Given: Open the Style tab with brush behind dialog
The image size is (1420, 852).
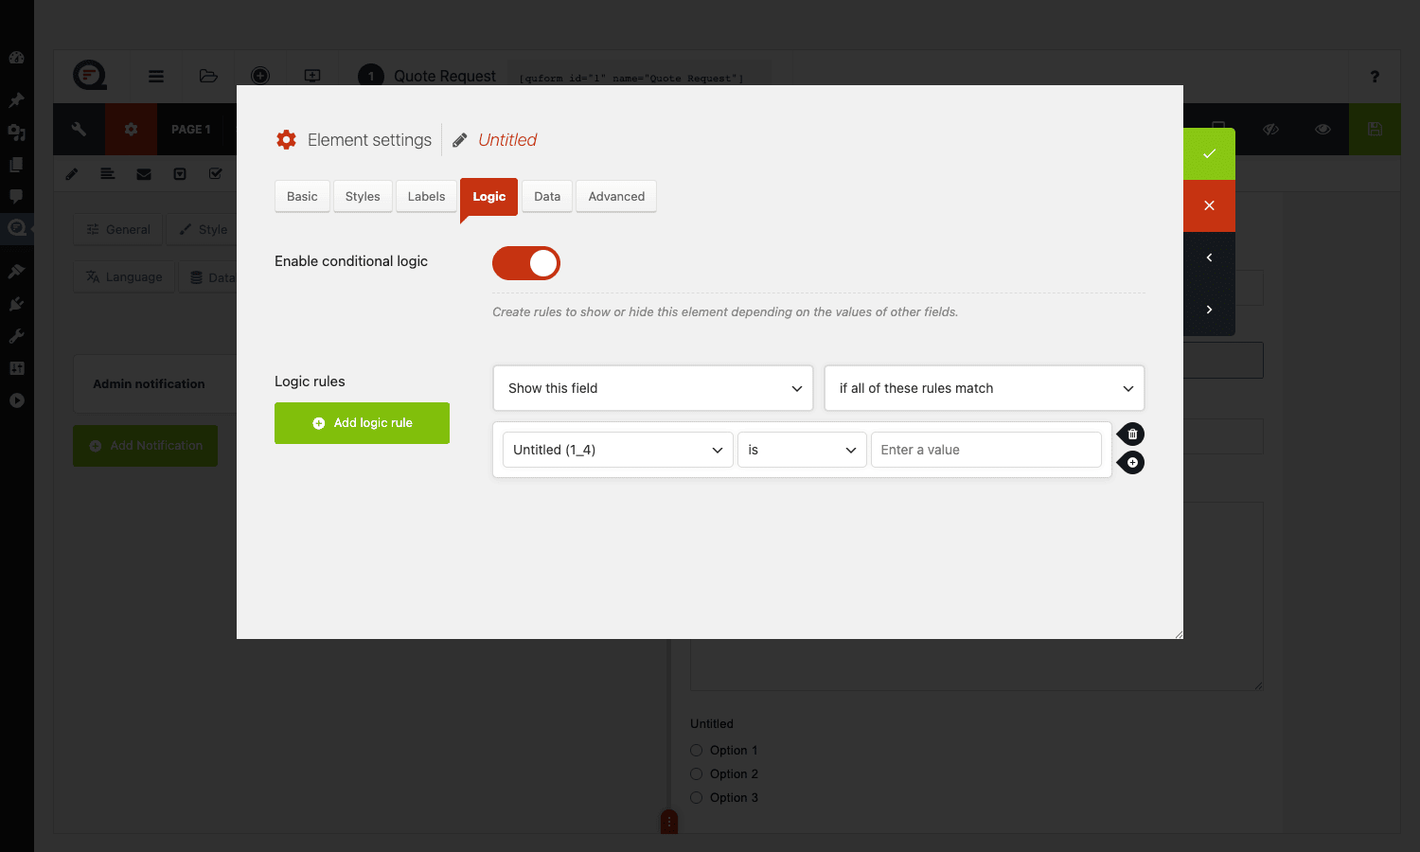Looking at the screenshot, I should pos(204,229).
